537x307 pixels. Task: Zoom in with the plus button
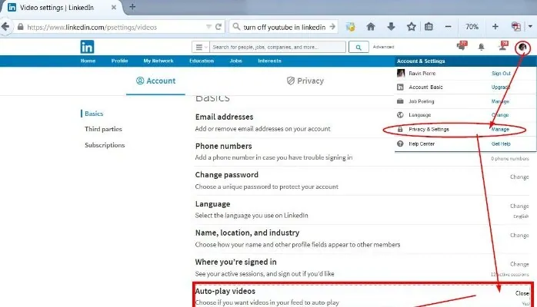495,27
